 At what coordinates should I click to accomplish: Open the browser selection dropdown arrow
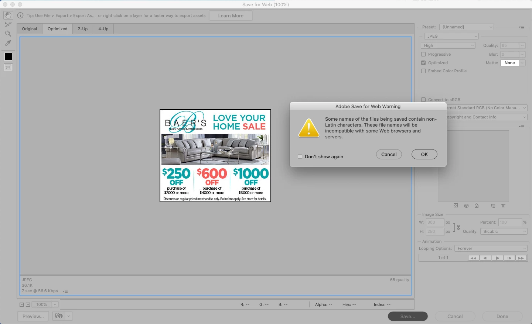tap(69, 316)
